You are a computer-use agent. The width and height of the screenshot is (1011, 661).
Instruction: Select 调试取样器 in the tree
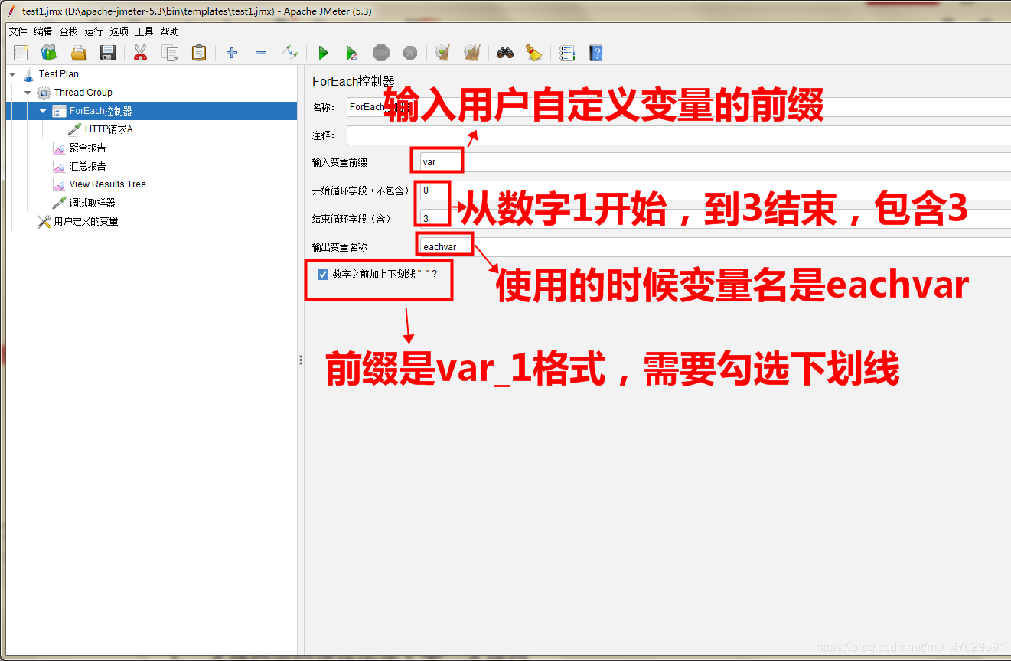click(92, 203)
